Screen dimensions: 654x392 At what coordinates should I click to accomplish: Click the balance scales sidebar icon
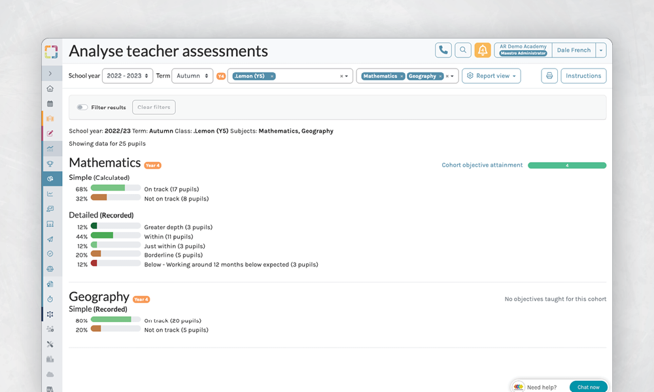point(50,269)
